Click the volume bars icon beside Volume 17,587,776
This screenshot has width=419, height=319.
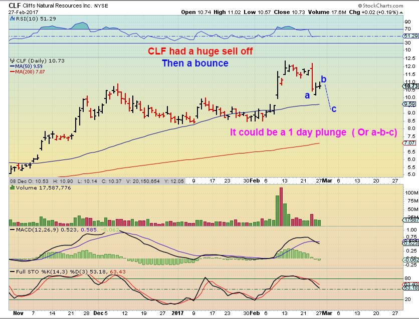(x=13, y=187)
